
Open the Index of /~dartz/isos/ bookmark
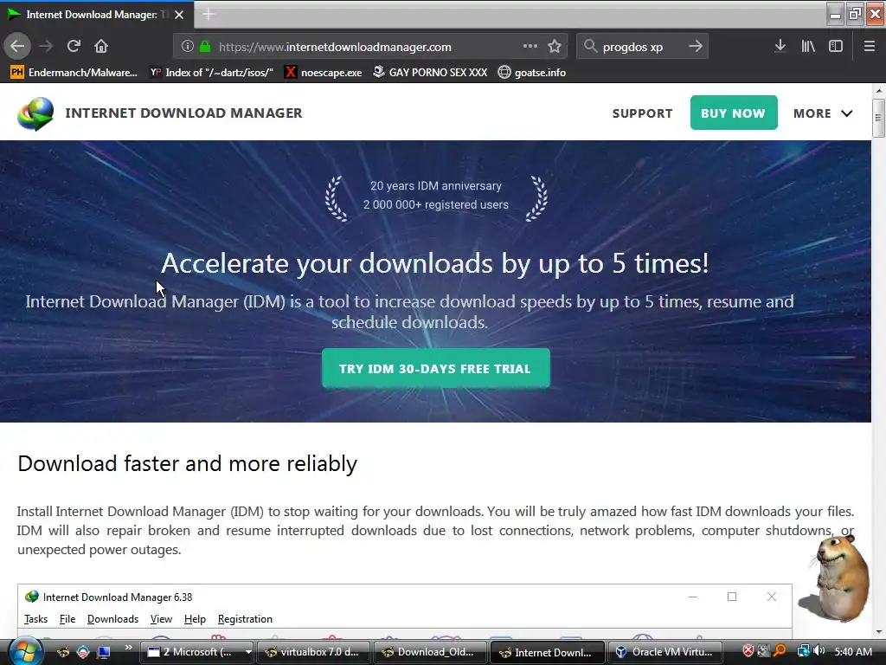click(x=211, y=73)
